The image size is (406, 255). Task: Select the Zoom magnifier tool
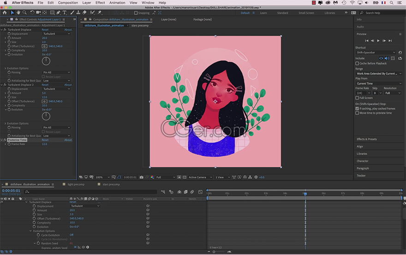coord(24,12)
